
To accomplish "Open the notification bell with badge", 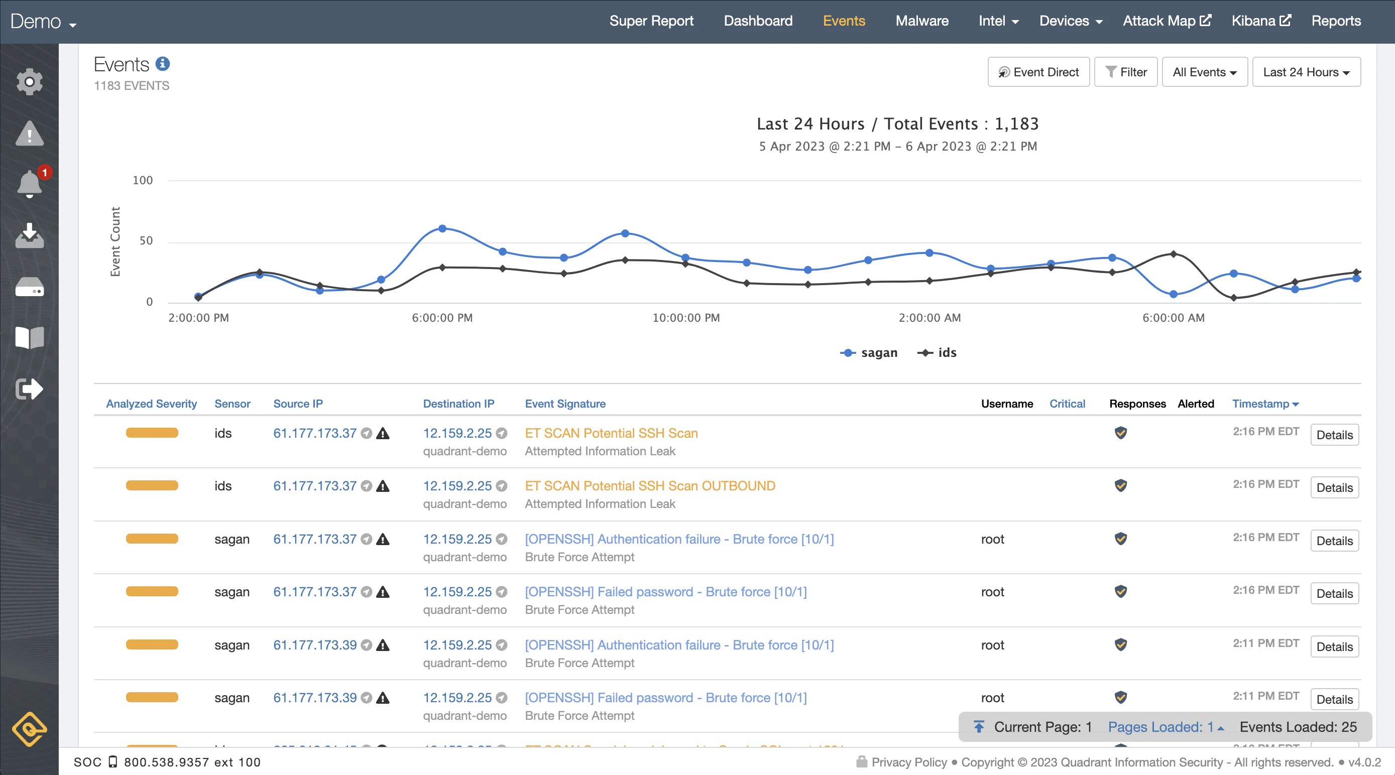I will coord(30,184).
